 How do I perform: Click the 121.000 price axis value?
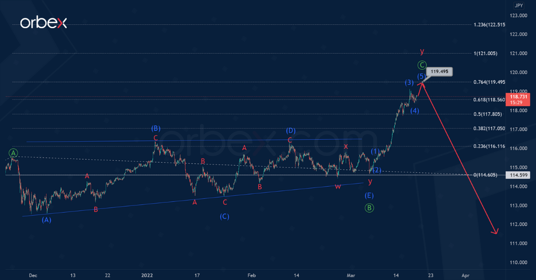tap(518, 54)
